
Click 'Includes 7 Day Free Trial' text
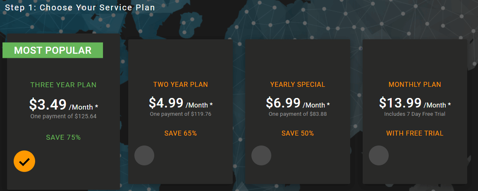point(415,114)
